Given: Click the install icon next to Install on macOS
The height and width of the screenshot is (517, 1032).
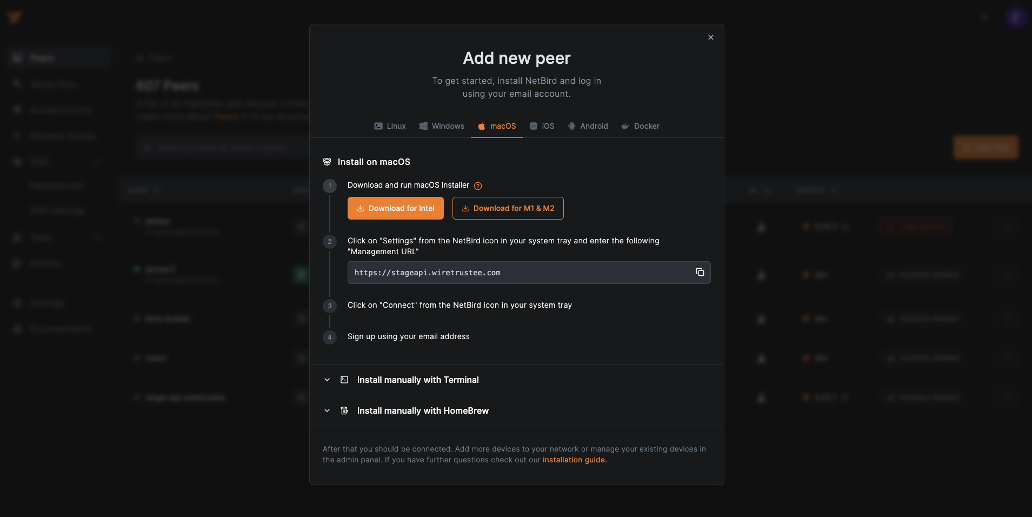Looking at the screenshot, I should (327, 162).
